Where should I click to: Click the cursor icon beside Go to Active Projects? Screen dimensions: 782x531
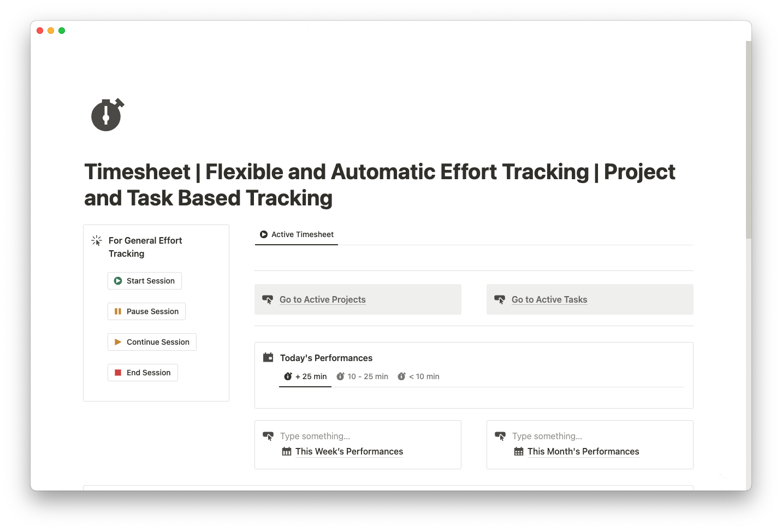coord(268,299)
